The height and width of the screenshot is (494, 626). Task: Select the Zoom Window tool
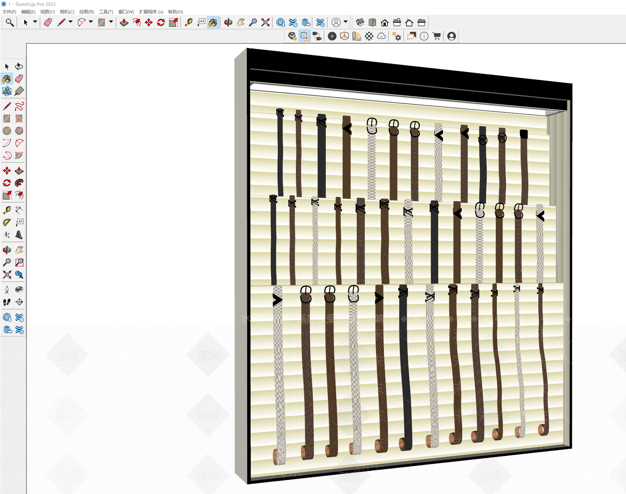(19, 262)
